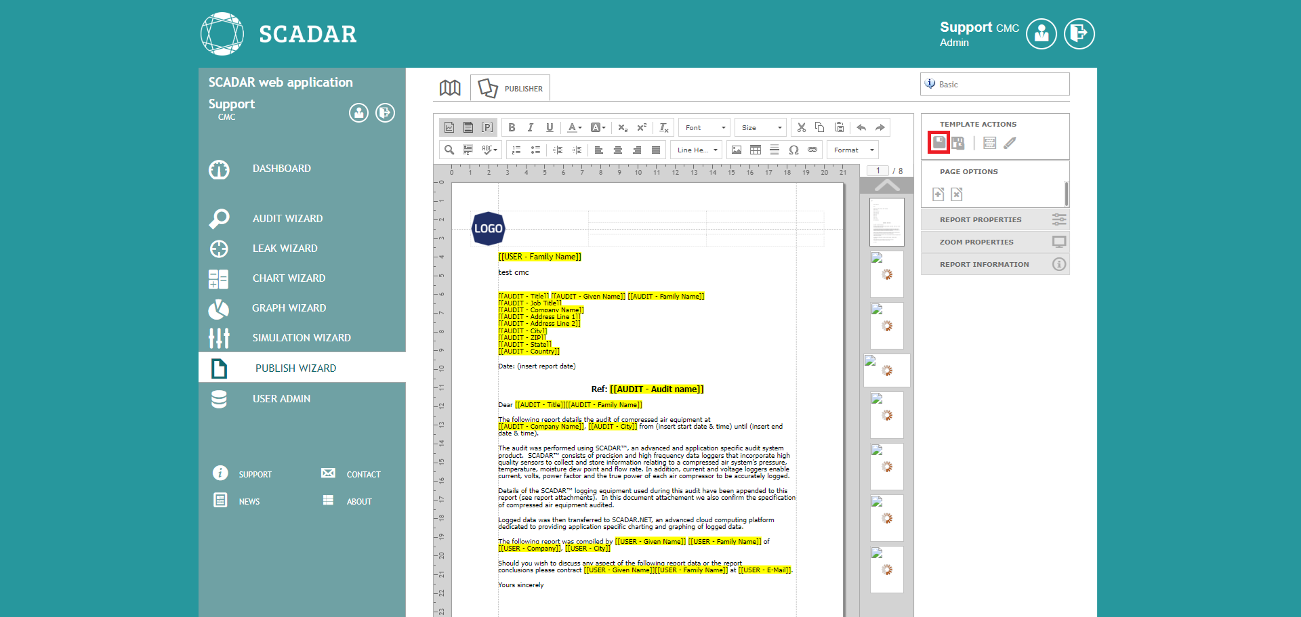
Task: Insert a horizontal line
Action: click(x=775, y=150)
